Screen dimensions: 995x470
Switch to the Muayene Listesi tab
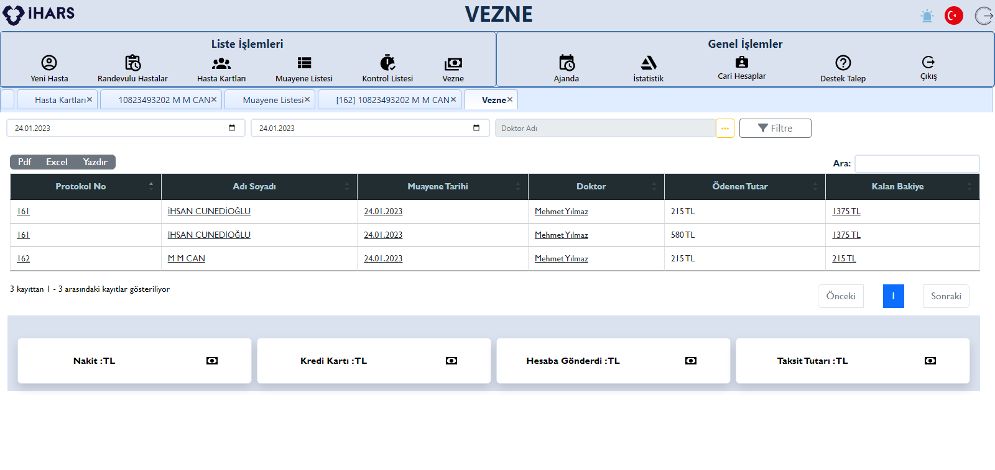(x=273, y=100)
